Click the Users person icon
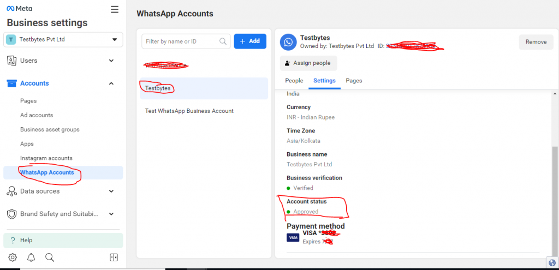Screen dimensions: 559x270 tap(12, 61)
